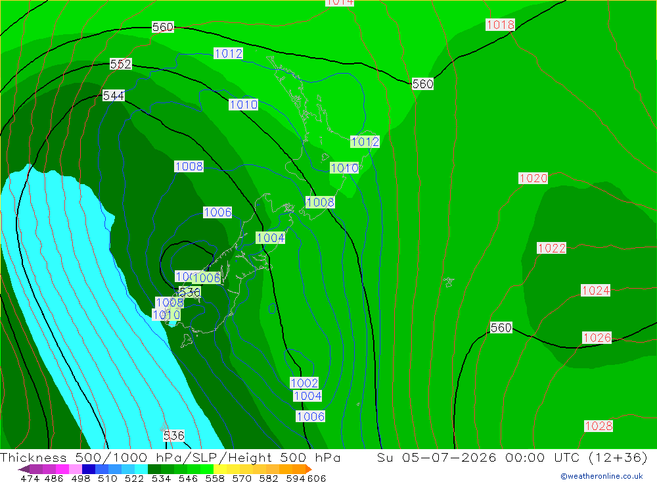Viewport: 657px width, 482px height.
Task: Pick the light pink legend color swatch
Action: (76, 469)
